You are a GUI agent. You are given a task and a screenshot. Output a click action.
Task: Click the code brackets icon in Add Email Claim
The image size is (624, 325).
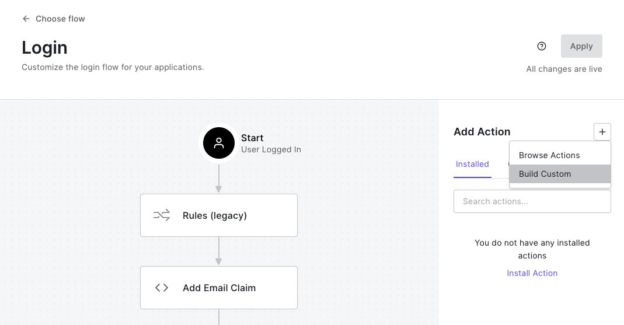(162, 288)
